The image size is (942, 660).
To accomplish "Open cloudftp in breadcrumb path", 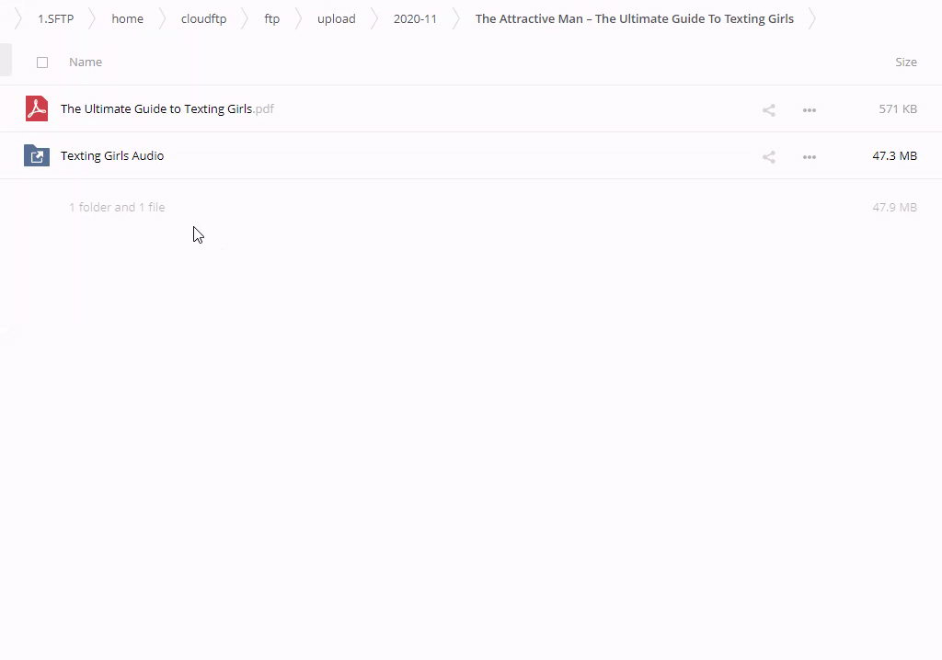I will 203,19.
